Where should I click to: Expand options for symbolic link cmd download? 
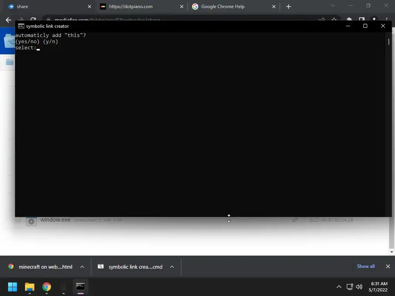point(172,267)
